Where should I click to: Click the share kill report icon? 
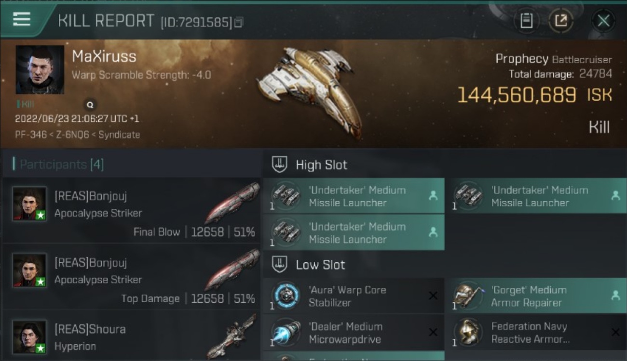point(561,21)
